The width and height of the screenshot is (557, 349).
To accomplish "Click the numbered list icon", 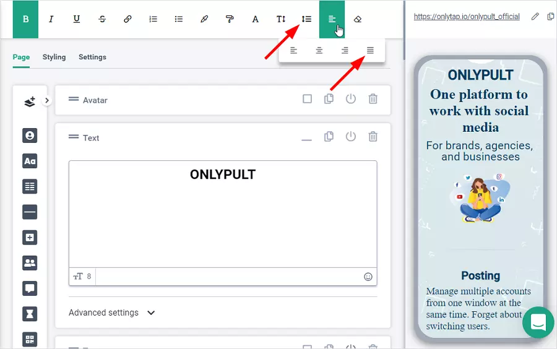I will 153,19.
